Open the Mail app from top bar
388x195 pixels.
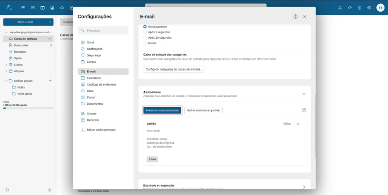click(33, 8)
